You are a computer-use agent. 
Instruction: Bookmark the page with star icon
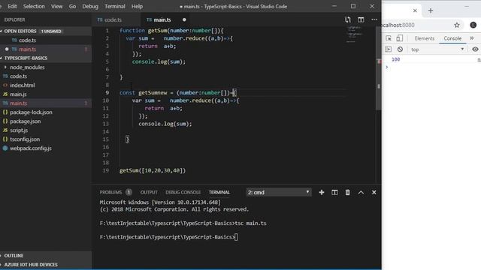click(x=457, y=25)
